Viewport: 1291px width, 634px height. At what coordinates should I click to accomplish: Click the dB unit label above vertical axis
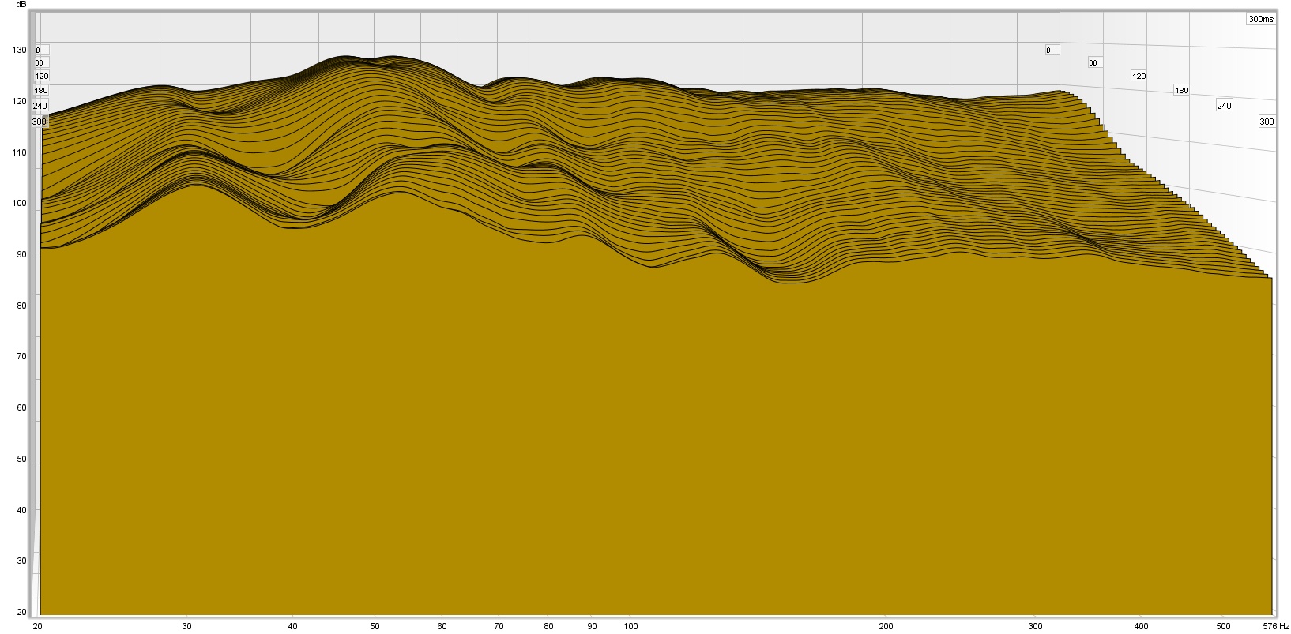[x=21, y=5]
